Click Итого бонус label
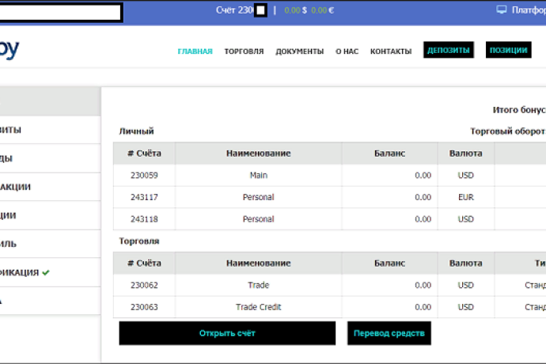546x364 pixels. point(519,110)
